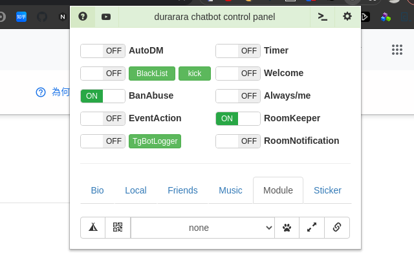Switch to the Friends tab
The image size is (414, 258).
[x=182, y=190]
